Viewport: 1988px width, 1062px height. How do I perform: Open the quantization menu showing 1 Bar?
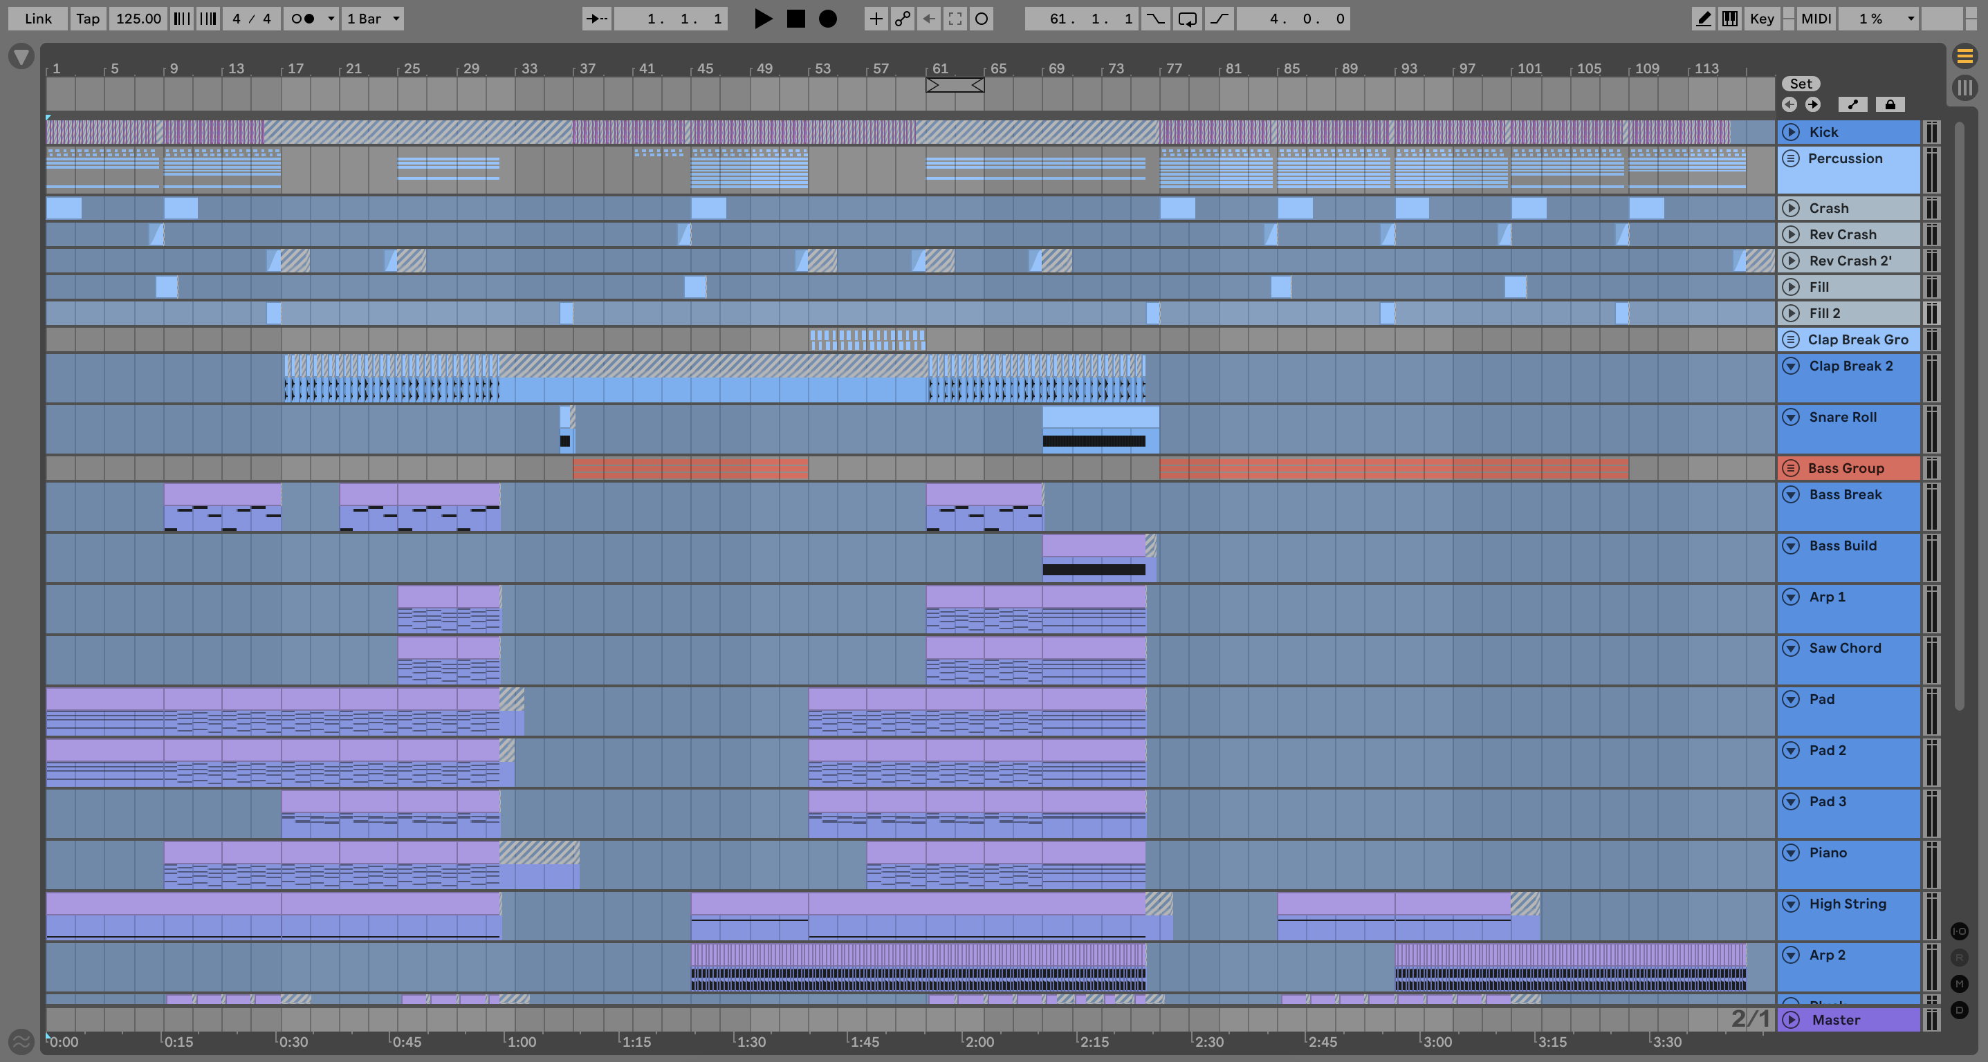point(374,19)
